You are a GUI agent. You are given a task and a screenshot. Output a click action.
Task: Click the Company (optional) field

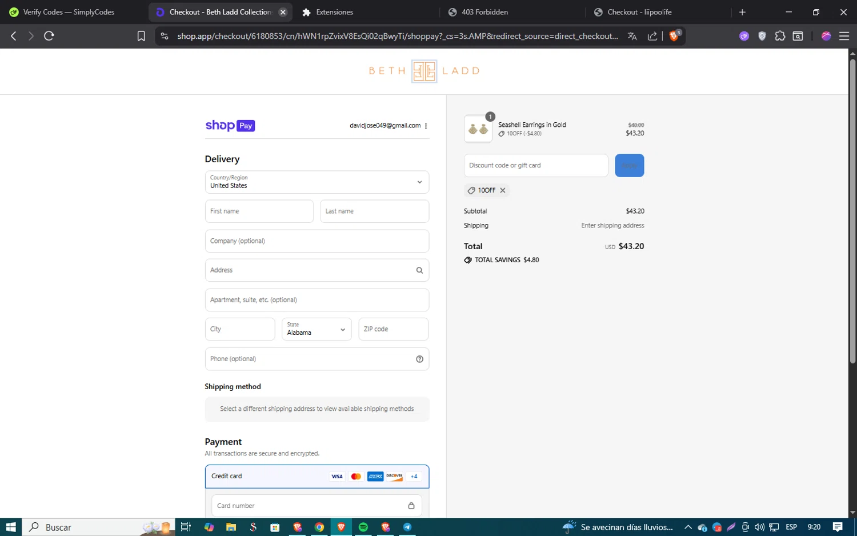[x=317, y=241]
